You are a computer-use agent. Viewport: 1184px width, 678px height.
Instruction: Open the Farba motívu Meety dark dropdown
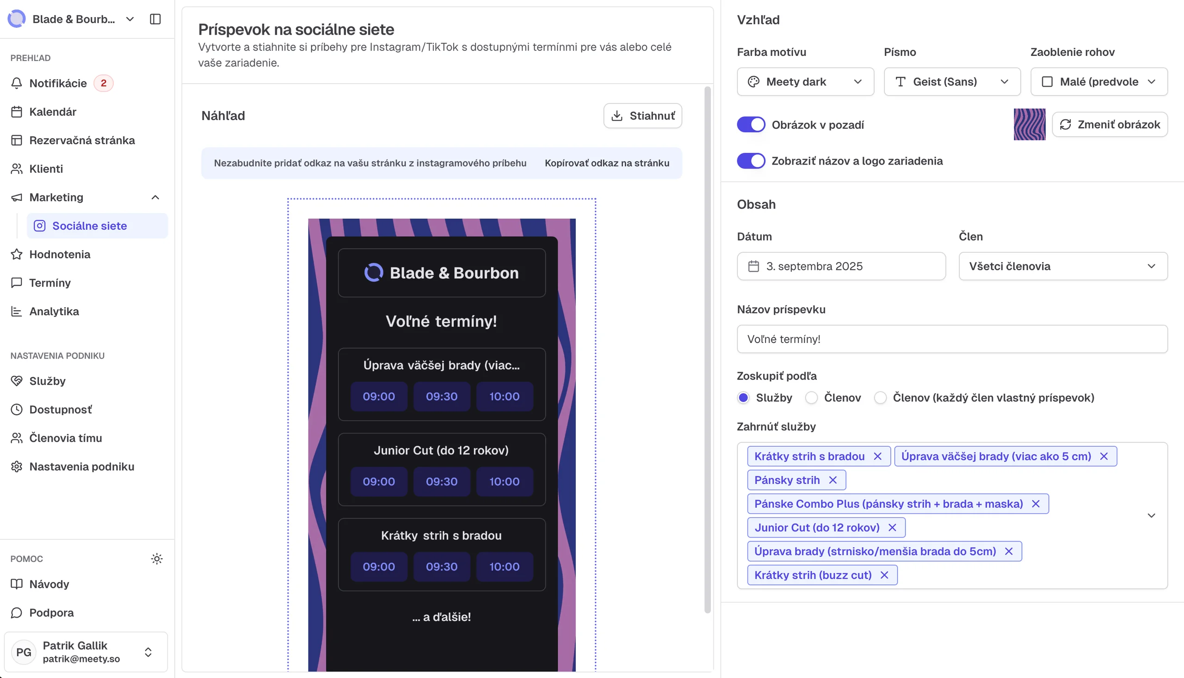[x=805, y=82]
